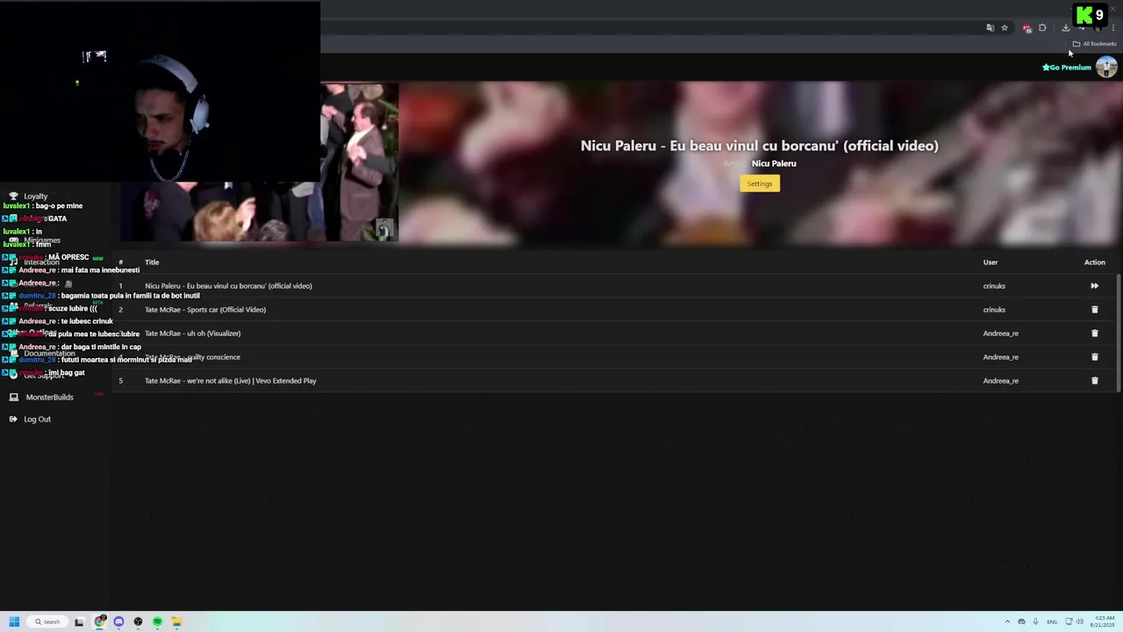Delete the guilty conscience song request
The width and height of the screenshot is (1123, 632).
(x=1094, y=357)
